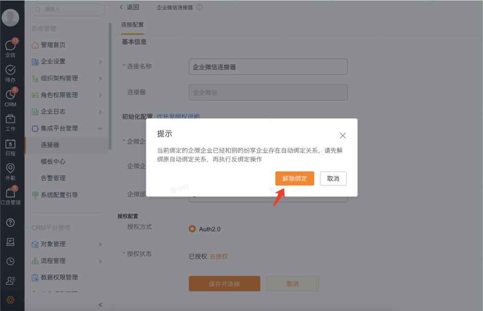483x311 pixels.
Task: Expand 角色权限管理 chevron
Action: click(100, 95)
